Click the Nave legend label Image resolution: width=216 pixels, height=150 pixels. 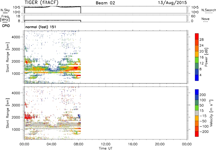coord(205,19)
